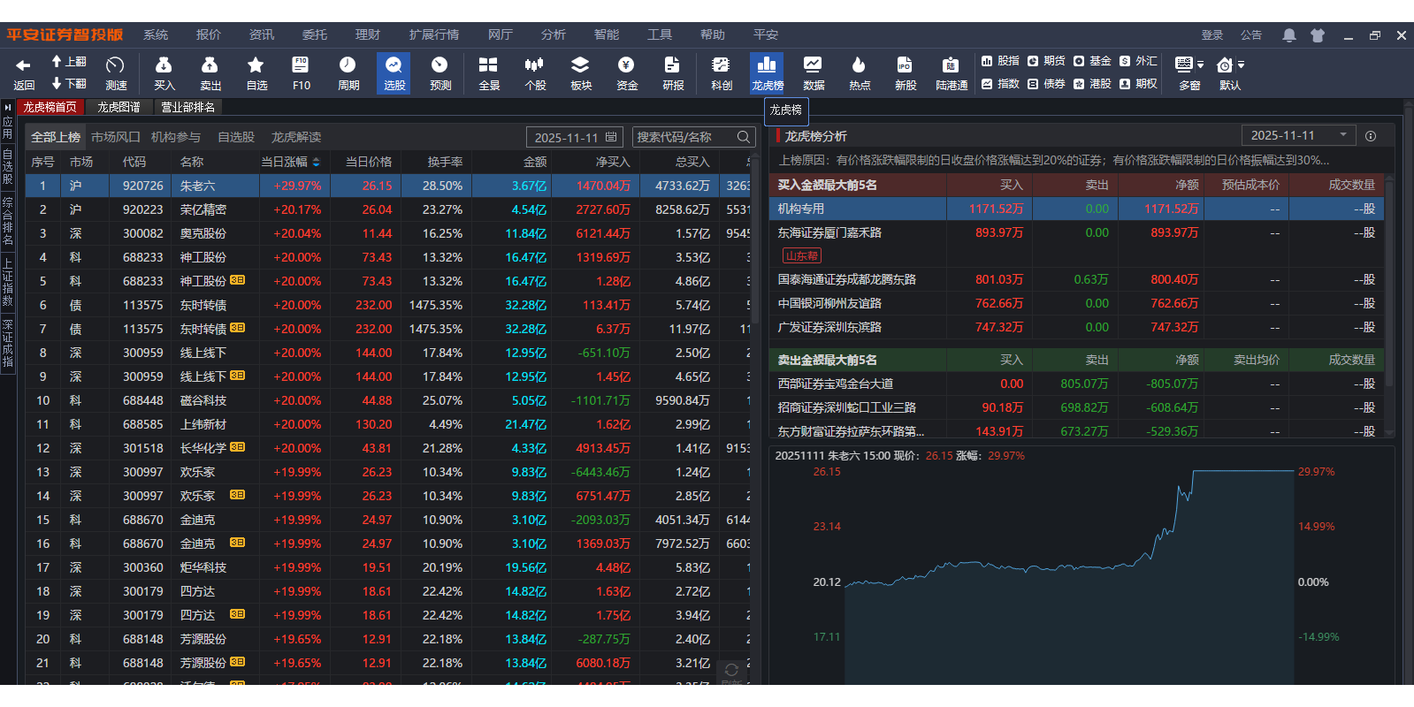Switch to the 龙虎图谱 tab
The width and height of the screenshot is (1414, 707).
(x=118, y=107)
